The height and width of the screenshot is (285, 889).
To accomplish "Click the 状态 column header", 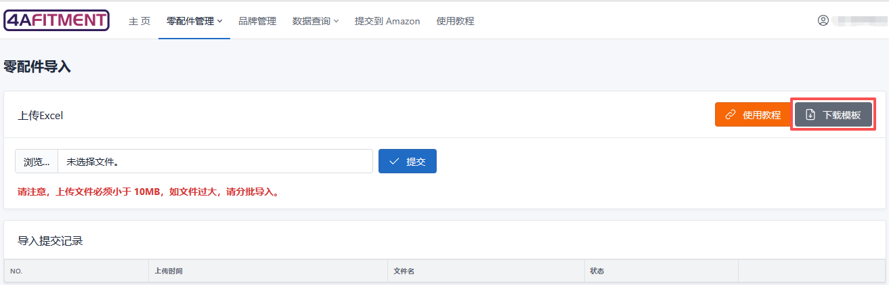I will (597, 271).
